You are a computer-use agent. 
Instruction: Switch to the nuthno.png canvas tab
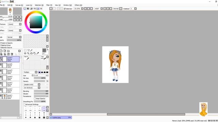[x=61, y=118]
